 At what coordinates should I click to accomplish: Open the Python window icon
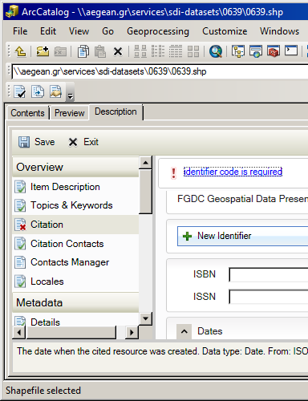291,51
